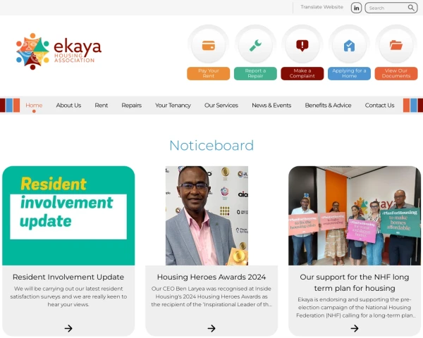
Task: Click the exclamation complaint icon
Action: [x=302, y=45]
